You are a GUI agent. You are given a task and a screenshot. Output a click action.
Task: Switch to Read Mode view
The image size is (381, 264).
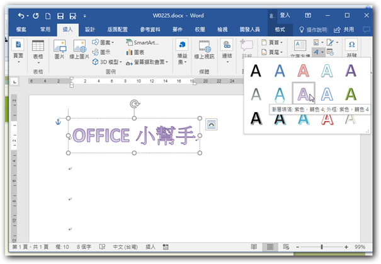pyautogui.click(x=254, y=247)
